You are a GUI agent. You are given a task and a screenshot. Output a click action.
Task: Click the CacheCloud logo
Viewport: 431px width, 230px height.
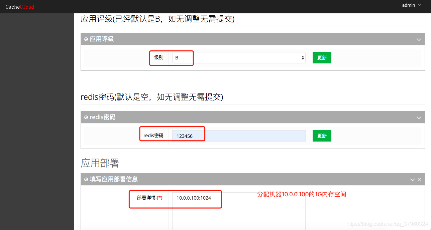20,7
